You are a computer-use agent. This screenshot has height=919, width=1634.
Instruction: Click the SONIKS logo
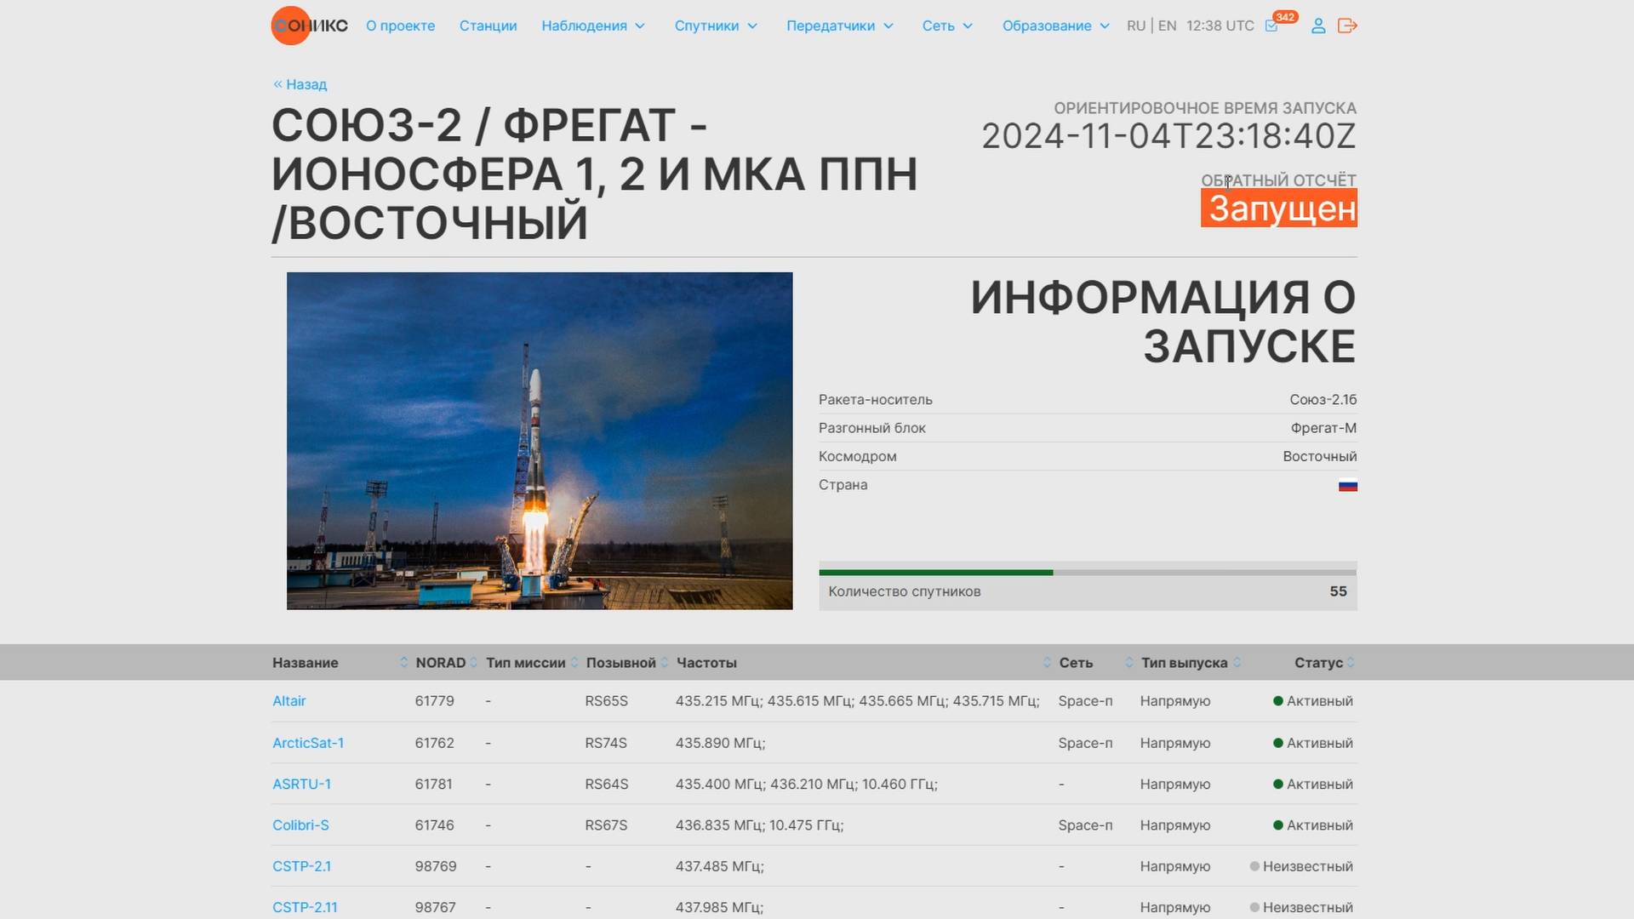point(308,26)
